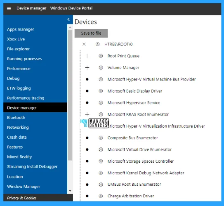Select Microsoft Basic Display Driver entry

click(135, 91)
